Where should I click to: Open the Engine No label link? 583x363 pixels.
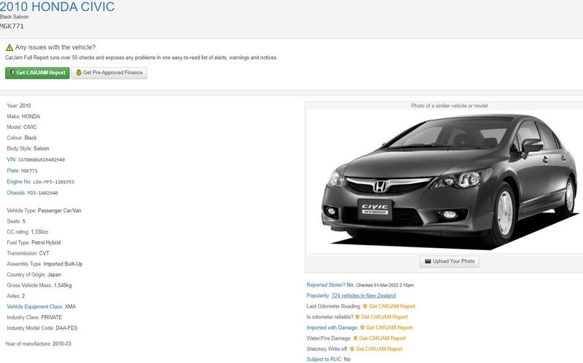coord(18,181)
